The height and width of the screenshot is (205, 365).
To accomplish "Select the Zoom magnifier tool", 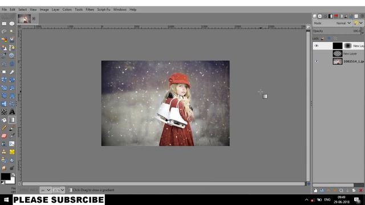I will [12, 56].
